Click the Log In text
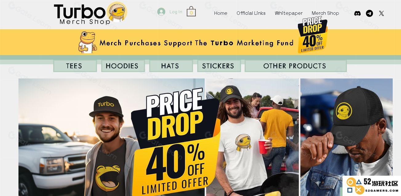This screenshot has width=401, height=196. click(176, 12)
